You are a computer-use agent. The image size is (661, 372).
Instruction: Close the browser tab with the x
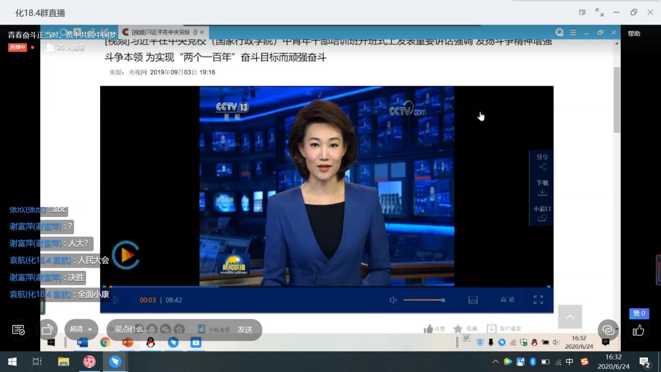[x=202, y=32]
